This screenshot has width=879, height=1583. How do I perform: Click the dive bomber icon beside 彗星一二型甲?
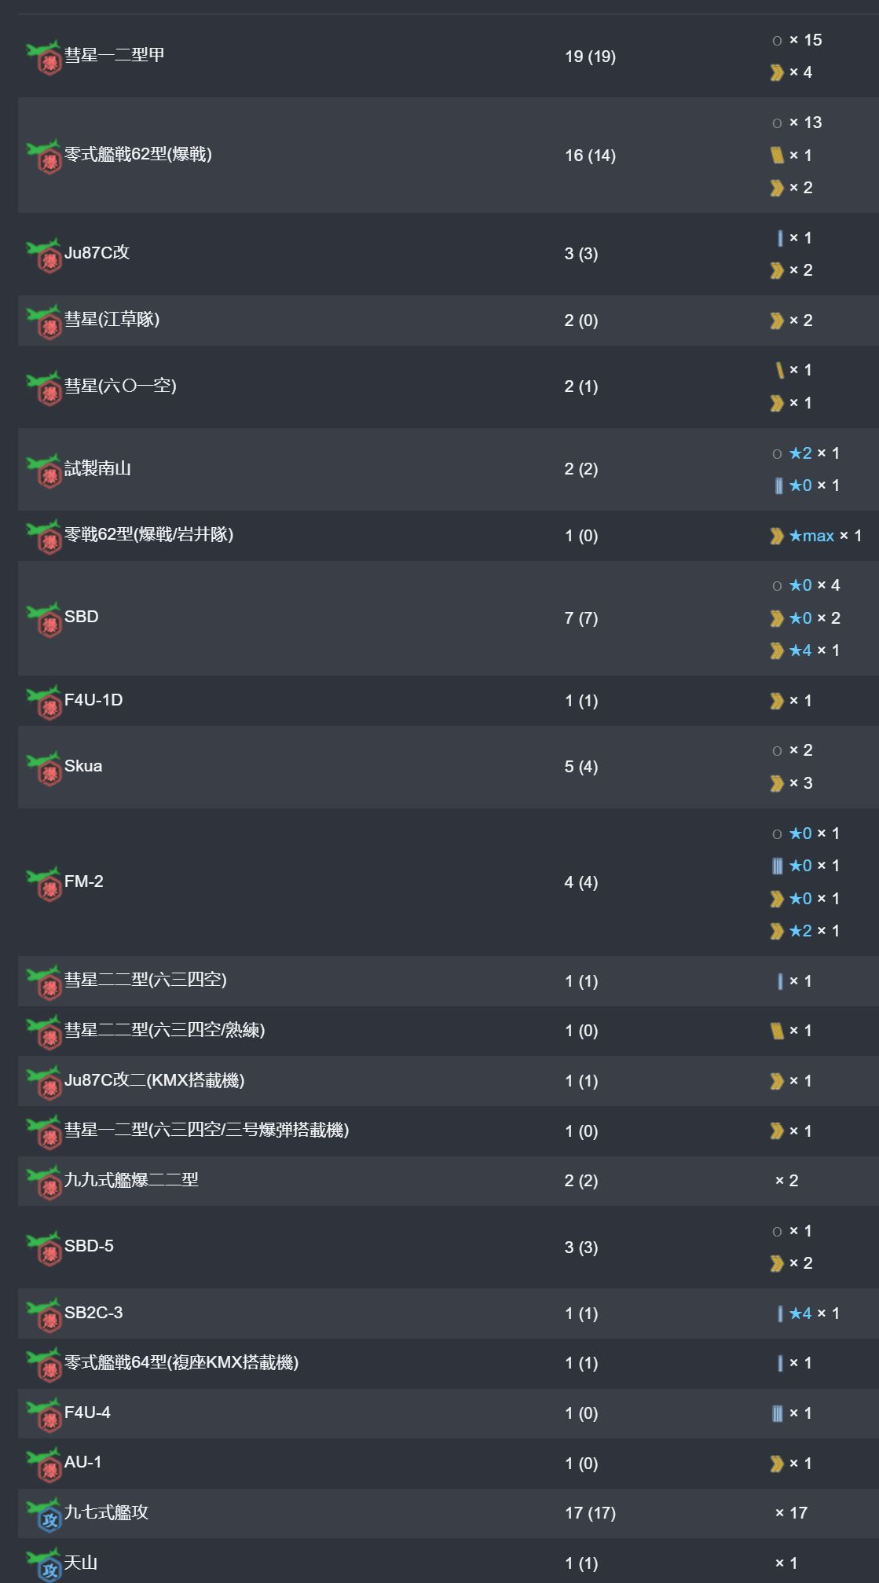[44, 57]
